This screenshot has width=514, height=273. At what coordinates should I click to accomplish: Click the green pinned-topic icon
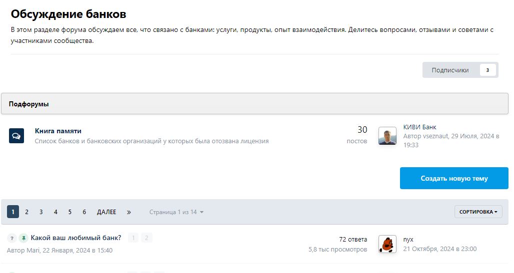[x=23, y=238]
